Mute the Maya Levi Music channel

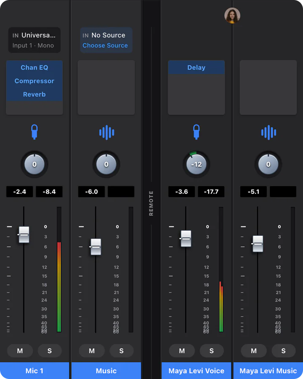(254, 351)
